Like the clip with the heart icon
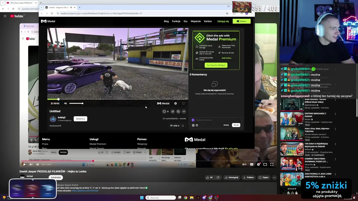 pos(164,111)
